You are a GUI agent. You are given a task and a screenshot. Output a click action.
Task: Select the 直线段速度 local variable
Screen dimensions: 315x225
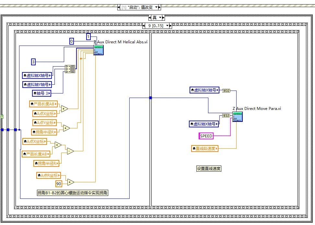(205, 148)
